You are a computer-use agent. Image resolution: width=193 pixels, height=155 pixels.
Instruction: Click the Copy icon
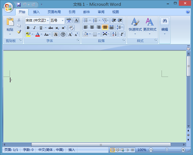click(x=19, y=26)
